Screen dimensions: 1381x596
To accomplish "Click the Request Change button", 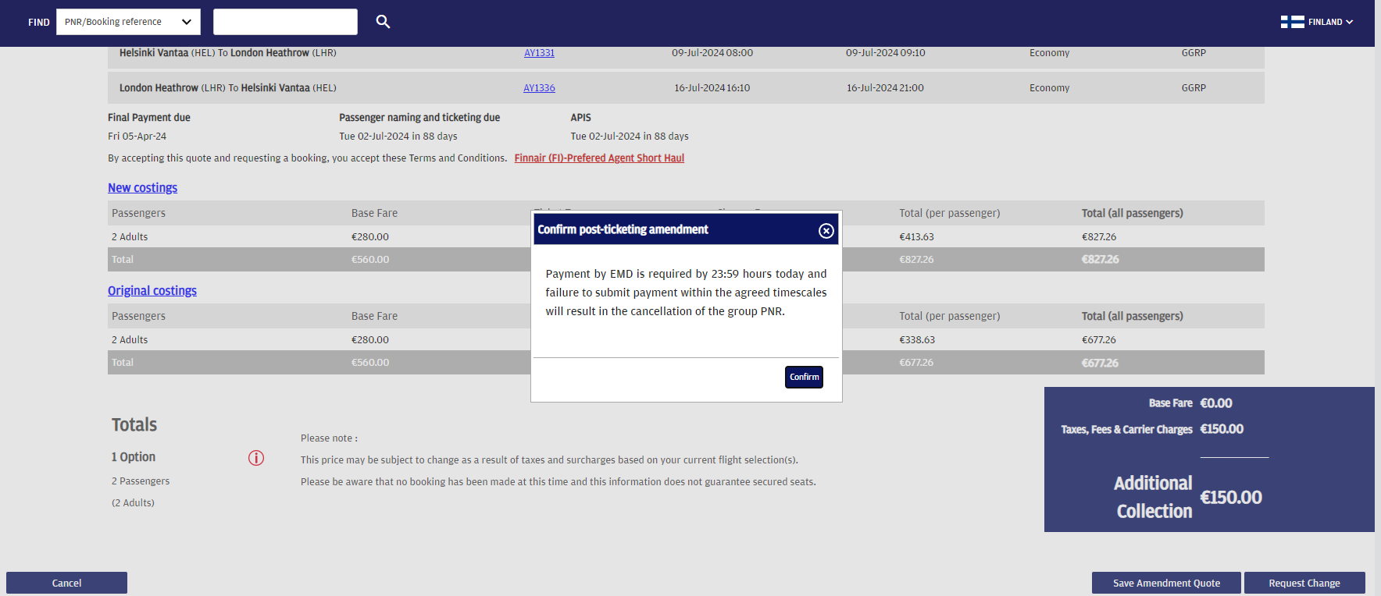I will coord(1304,583).
